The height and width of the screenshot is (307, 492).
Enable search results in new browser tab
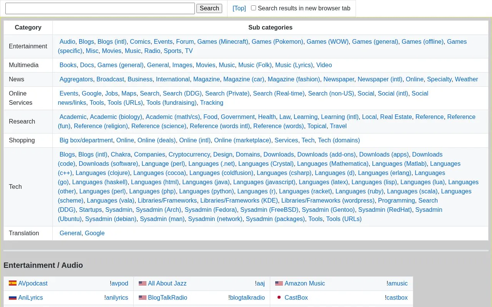(253, 8)
